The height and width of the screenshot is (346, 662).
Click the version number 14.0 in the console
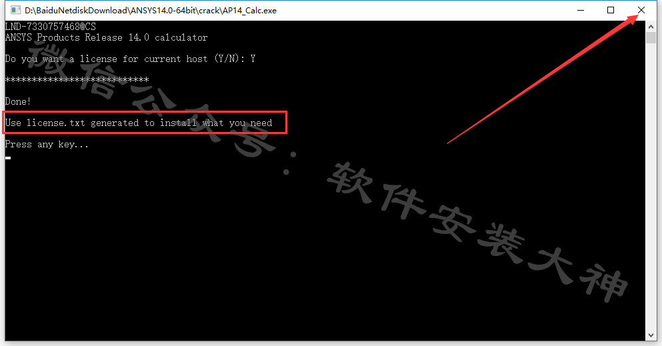[x=139, y=37]
